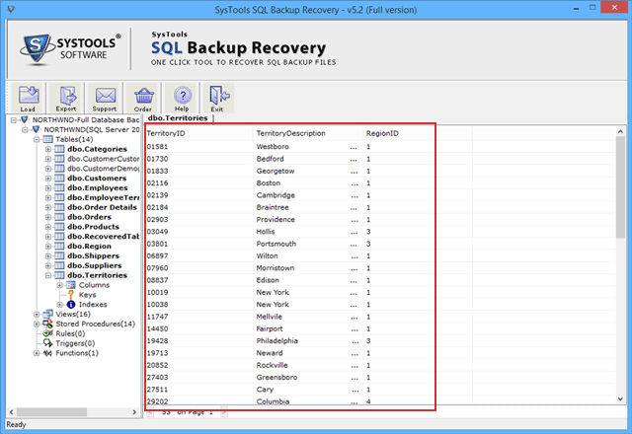Select the Rules(0) tree entry
The image size is (632, 434).
coord(70,333)
